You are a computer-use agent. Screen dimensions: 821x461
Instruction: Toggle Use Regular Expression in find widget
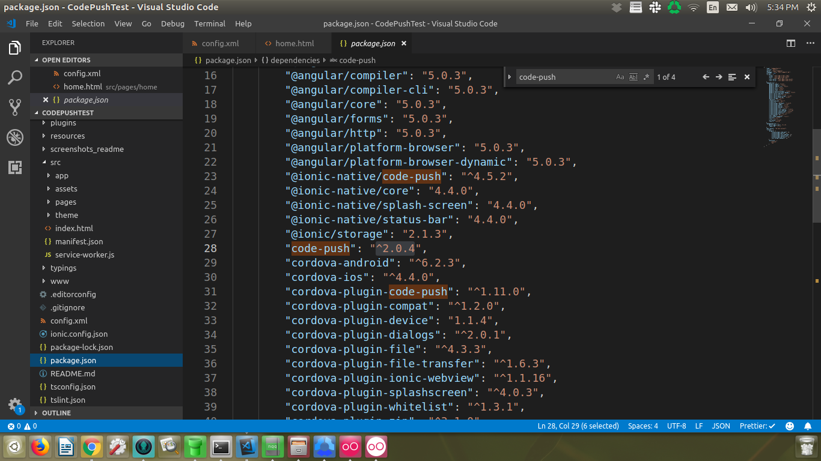pyautogui.click(x=647, y=77)
